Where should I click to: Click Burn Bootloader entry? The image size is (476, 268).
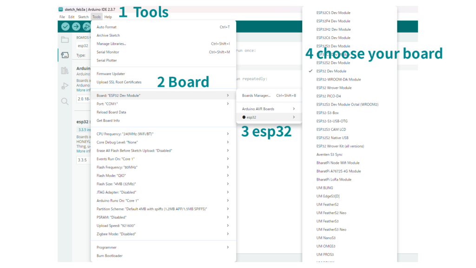[109, 256]
